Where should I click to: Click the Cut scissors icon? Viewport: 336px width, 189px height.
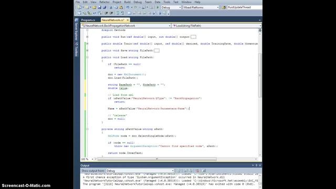pos(111,7)
